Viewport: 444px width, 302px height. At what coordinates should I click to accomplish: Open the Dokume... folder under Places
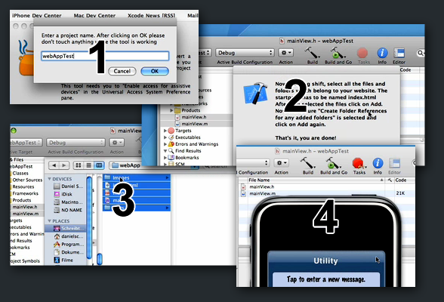coord(69,252)
